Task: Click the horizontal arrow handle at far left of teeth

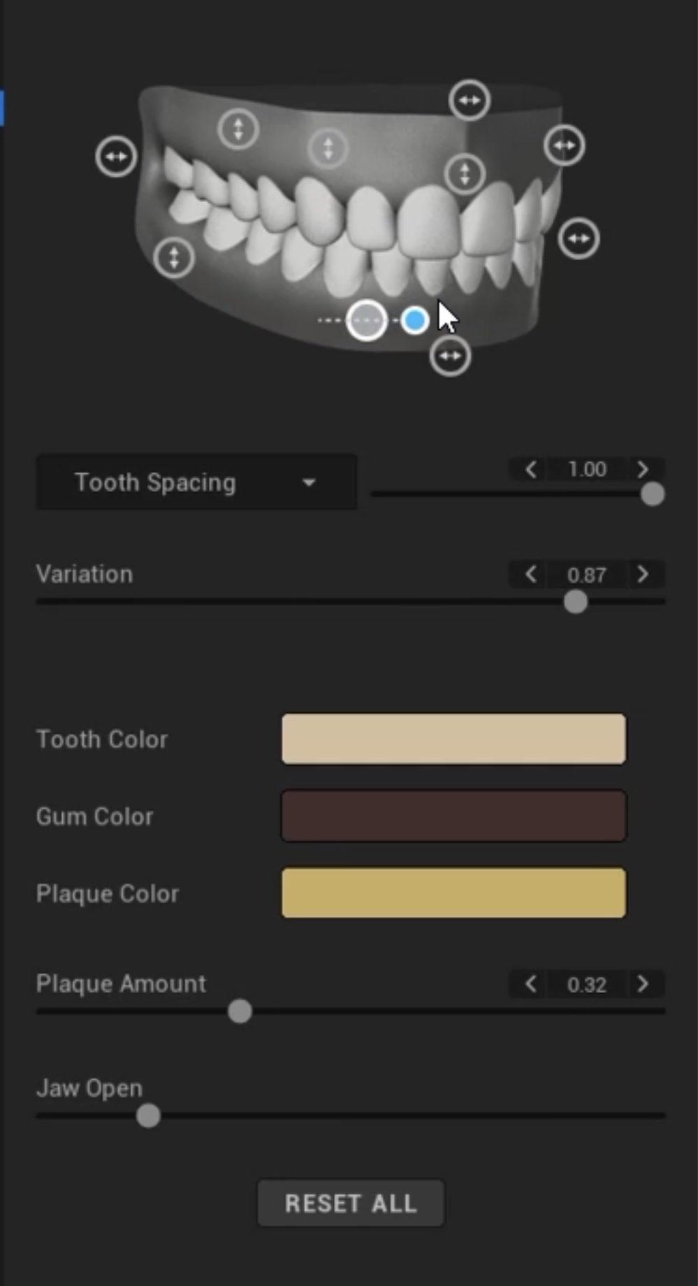Action: click(116, 157)
